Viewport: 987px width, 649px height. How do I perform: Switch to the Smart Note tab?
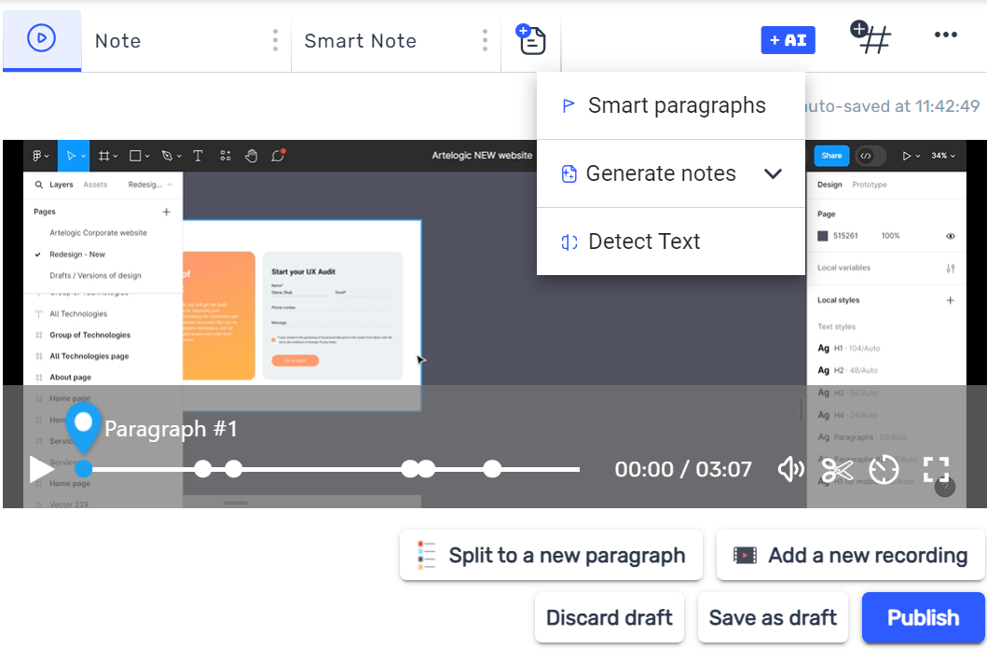point(361,41)
